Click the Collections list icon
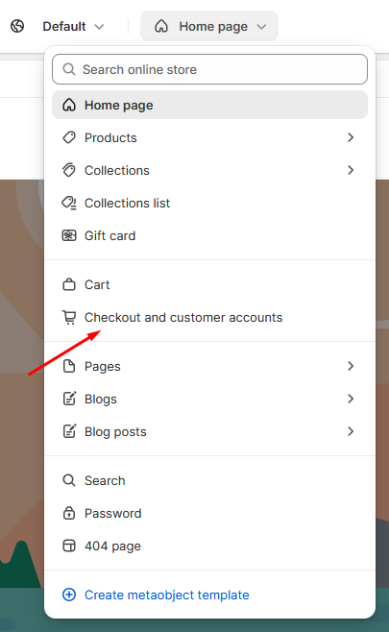The height and width of the screenshot is (632, 389). tap(69, 203)
